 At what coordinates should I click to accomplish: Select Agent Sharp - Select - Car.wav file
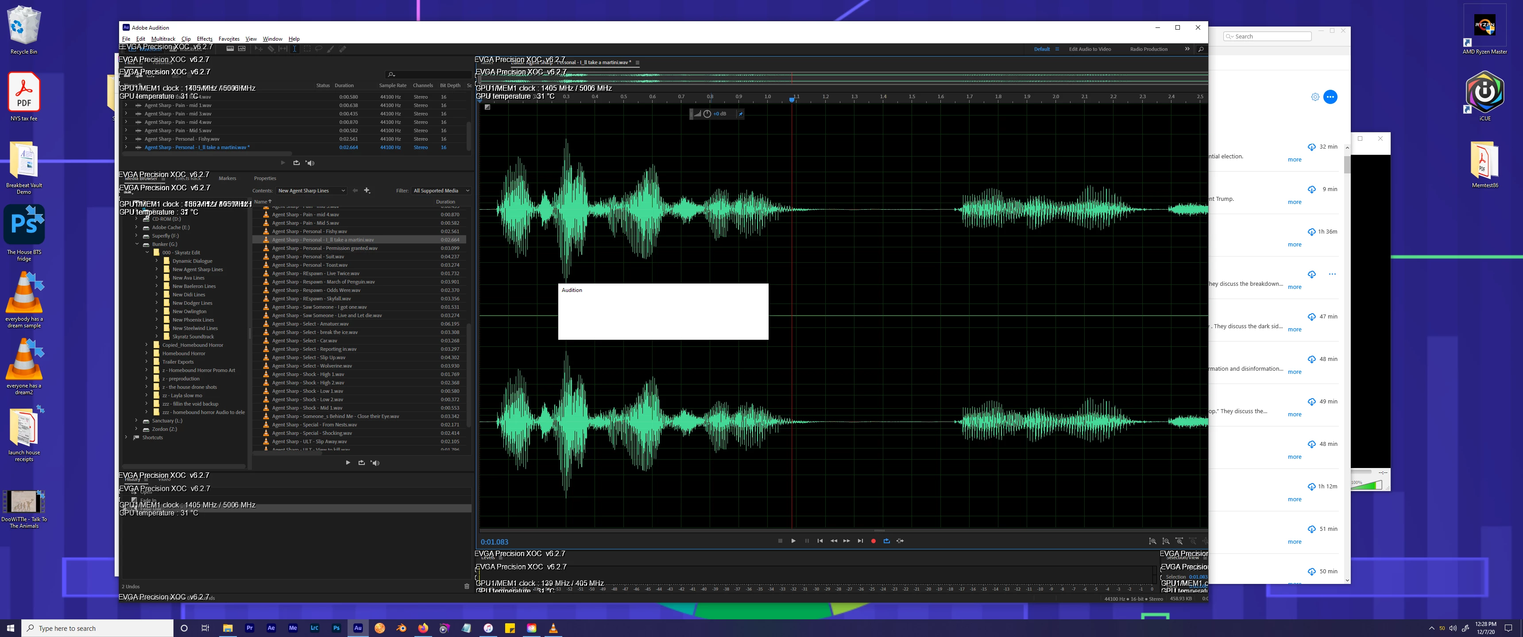click(x=305, y=341)
